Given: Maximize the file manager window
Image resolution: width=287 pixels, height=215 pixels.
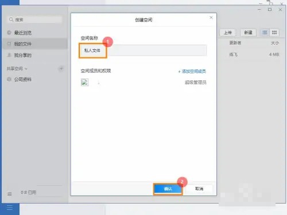Looking at the screenshot, I should [270, 9].
